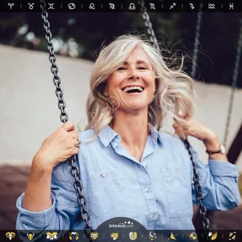Click the Sagittarius arrow symbol

(172, 6)
